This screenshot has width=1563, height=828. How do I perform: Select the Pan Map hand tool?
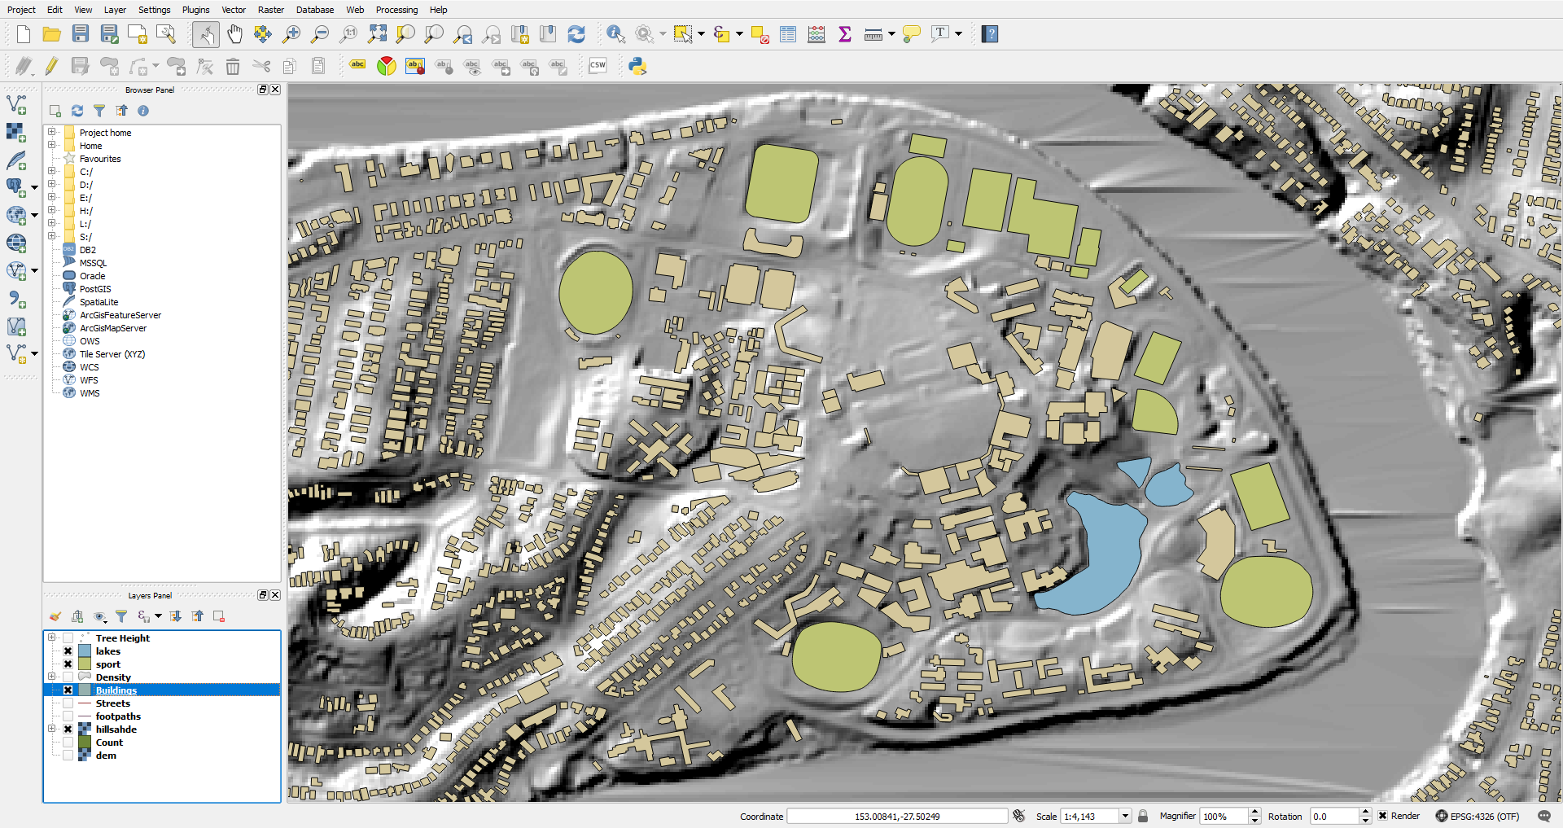point(234,34)
